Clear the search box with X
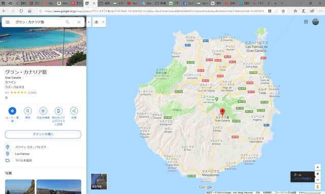 click(79, 22)
